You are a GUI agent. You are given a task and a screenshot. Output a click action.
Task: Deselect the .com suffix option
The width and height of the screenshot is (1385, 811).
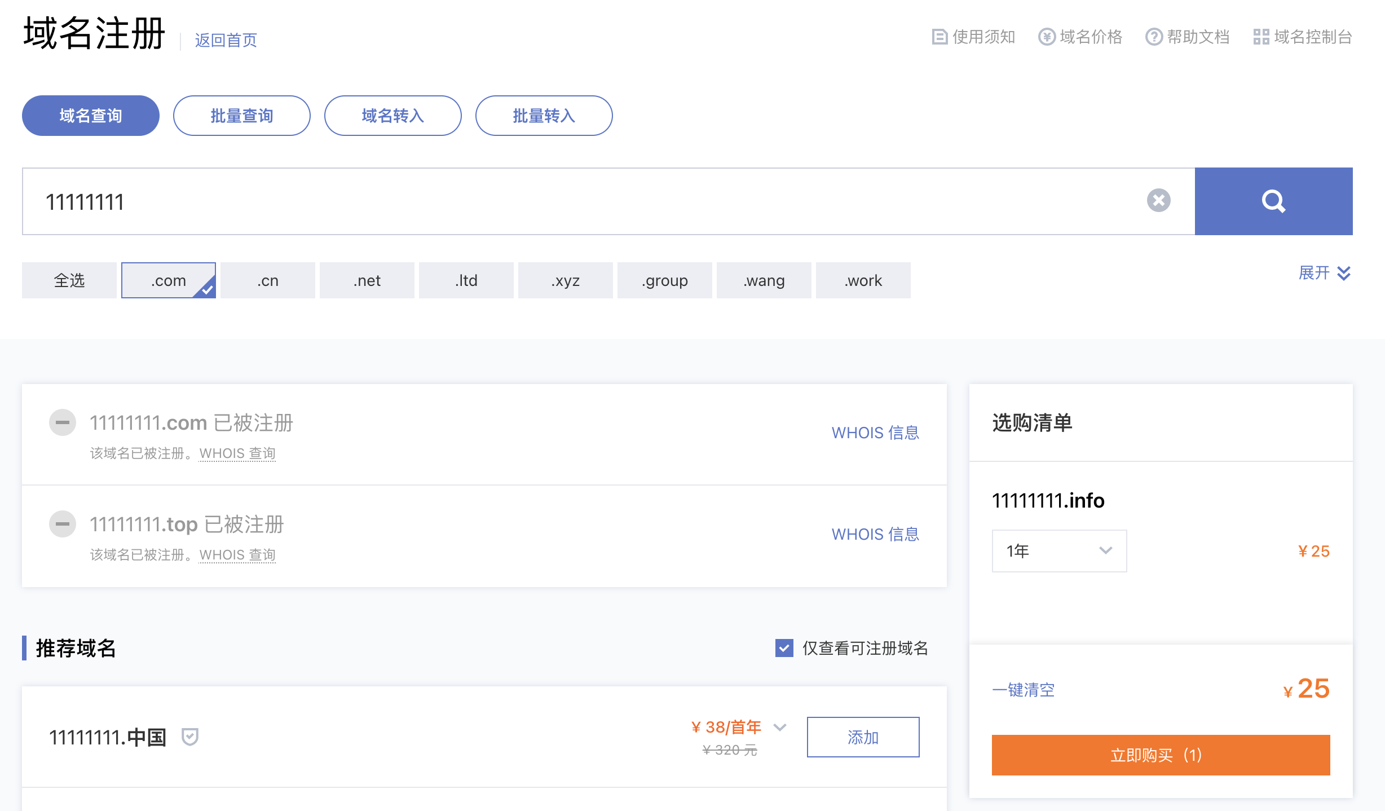point(168,280)
